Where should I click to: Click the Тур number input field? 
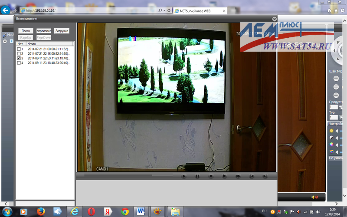(x=333, y=117)
